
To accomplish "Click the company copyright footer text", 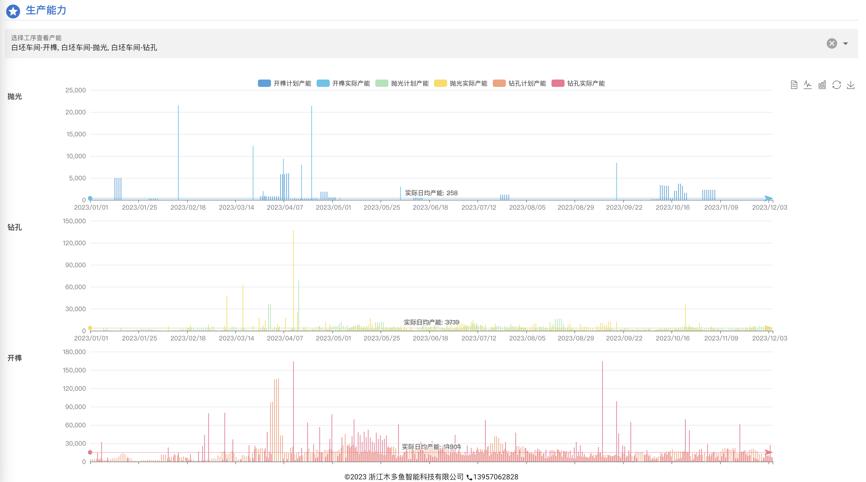I will coord(404,477).
